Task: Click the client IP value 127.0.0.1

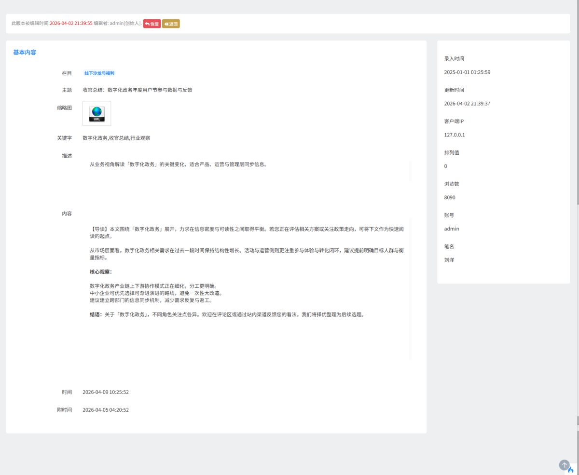Action: pyautogui.click(x=455, y=135)
